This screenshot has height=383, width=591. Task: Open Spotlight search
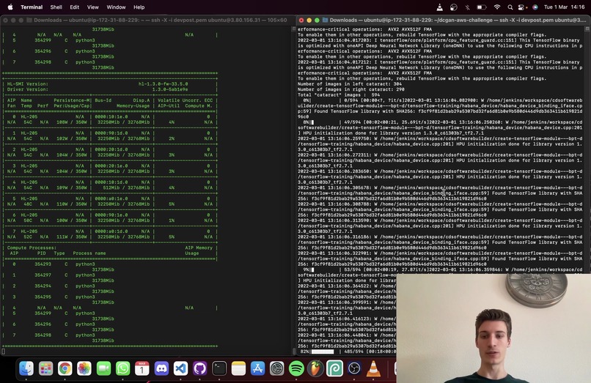510,7
